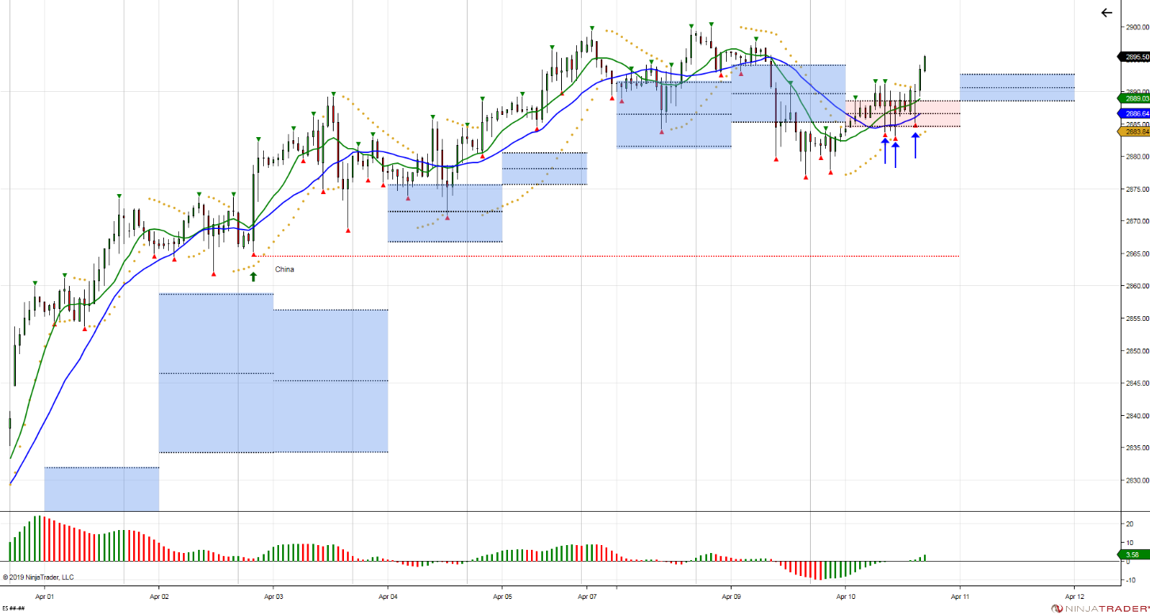Click the Apr 11 date label
The height and width of the screenshot is (614, 1150).
pos(960,595)
